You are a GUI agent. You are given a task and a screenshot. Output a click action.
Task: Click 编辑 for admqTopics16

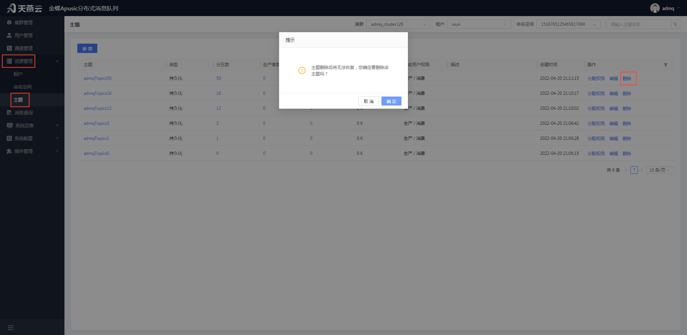pyautogui.click(x=614, y=93)
